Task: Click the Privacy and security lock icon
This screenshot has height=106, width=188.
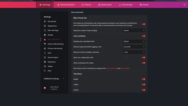Action: pyautogui.click(x=45, y=48)
